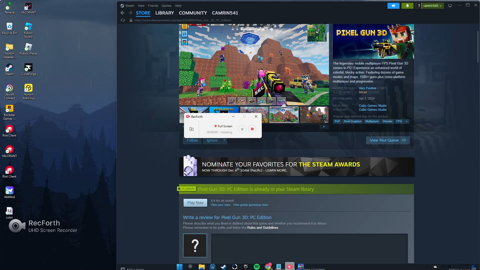Open Spotify from taskbar
The height and width of the screenshot is (270, 480).
tap(257, 267)
